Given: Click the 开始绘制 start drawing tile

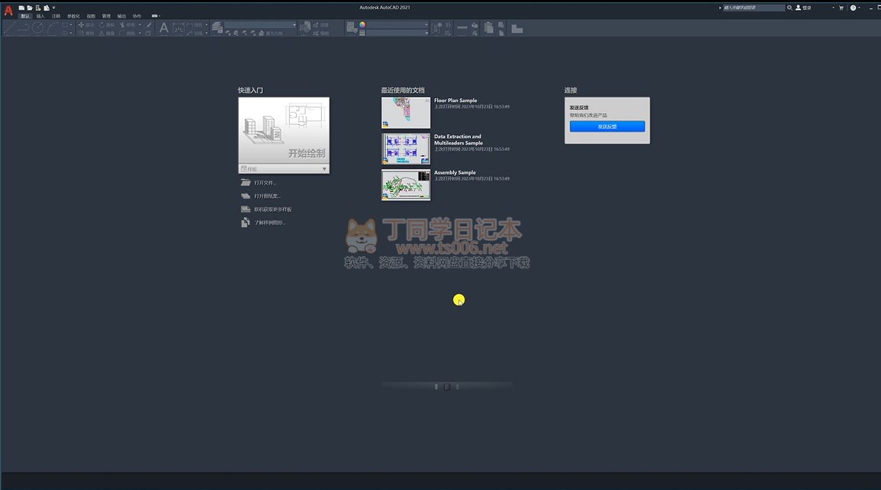Looking at the screenshot, I should (284, 130).
